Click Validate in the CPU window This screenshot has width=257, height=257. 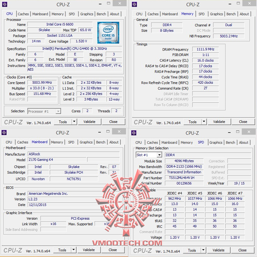point(89,122)
